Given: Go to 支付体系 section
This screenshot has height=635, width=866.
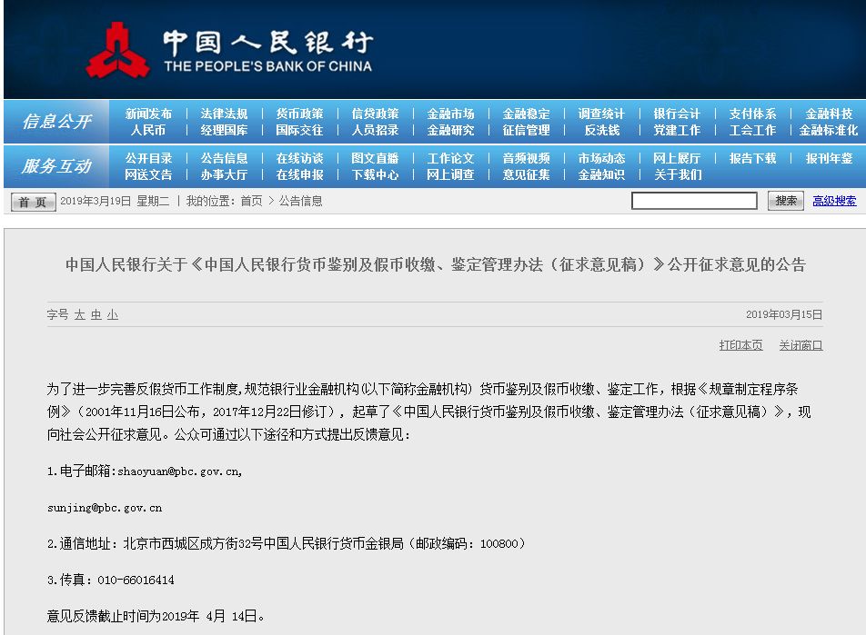Looking at the screenshot, I should pyautogui.click(x=753, y=114).
